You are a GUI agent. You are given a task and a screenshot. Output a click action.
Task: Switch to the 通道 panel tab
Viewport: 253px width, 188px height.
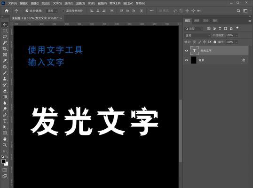coord(197,21)
